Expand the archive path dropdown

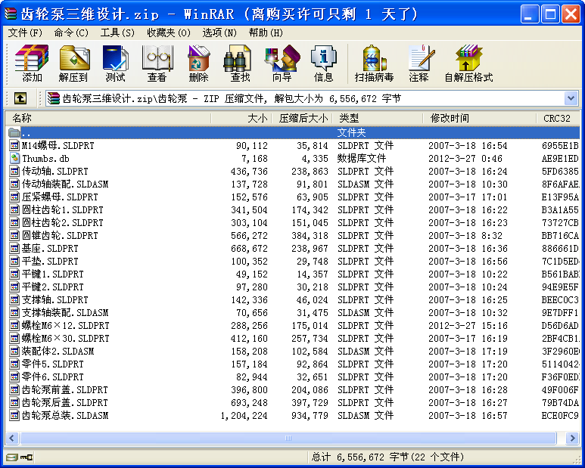pos(571,98)
